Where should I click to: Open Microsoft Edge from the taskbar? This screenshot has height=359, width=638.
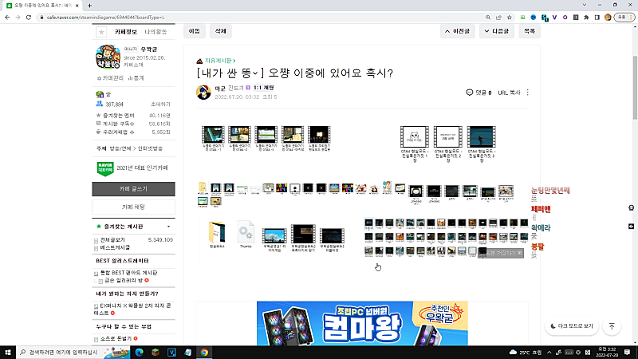click(x=137, y=352)
